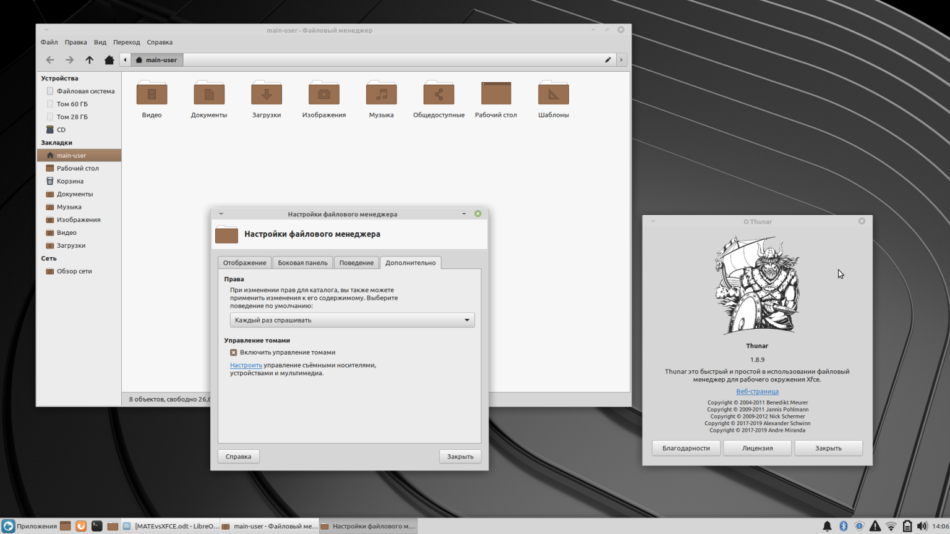Click the back navigation arrow
This screenshot has height=534, width=950.
(x=49, y=59)
